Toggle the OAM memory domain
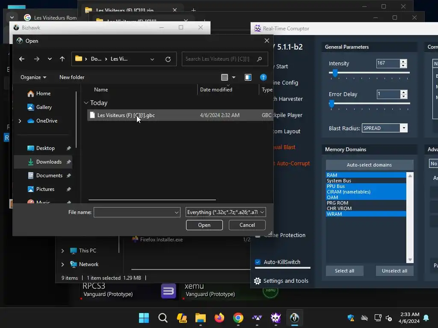 coord(366,197)
